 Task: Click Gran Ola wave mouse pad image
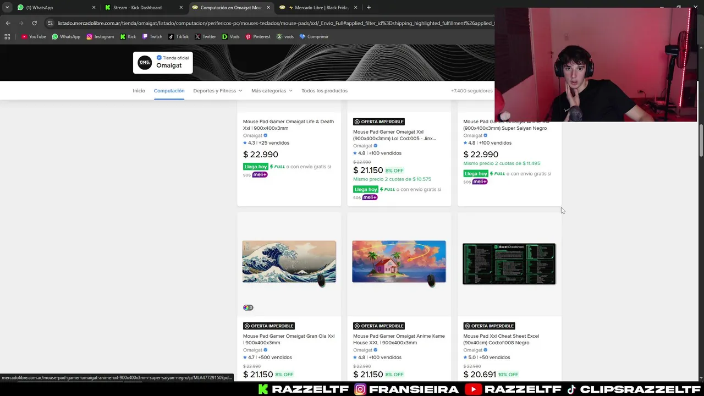tap(289, 263)
